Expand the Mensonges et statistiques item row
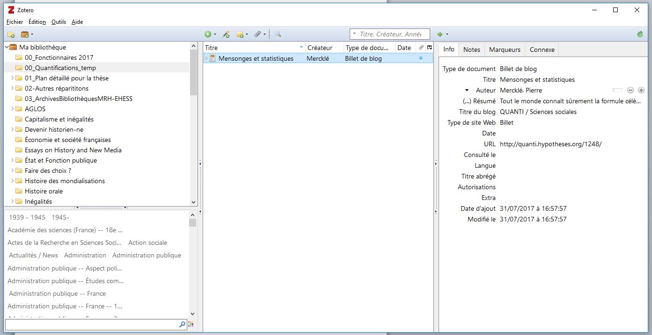 click(x=206, y=58)
